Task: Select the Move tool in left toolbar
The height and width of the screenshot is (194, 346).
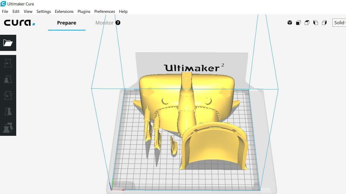Action: (x=8, y=63)
